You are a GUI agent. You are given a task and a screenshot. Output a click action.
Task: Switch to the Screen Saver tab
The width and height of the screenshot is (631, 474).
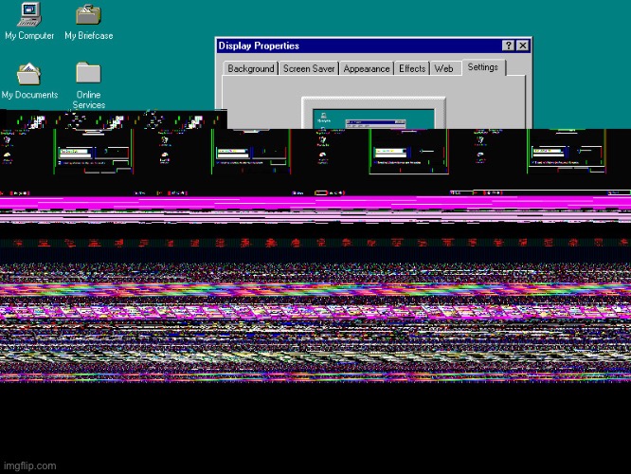[309, 68]
